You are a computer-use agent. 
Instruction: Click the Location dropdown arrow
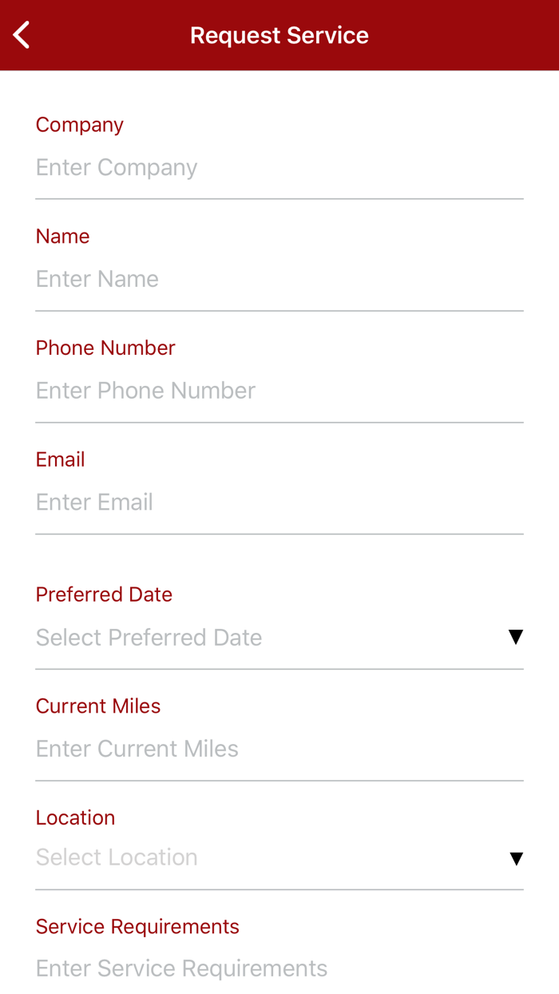[516, 859]
